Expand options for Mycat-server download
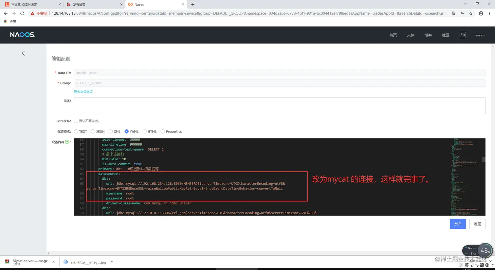 pyautogui.click(x=53, y=262)
